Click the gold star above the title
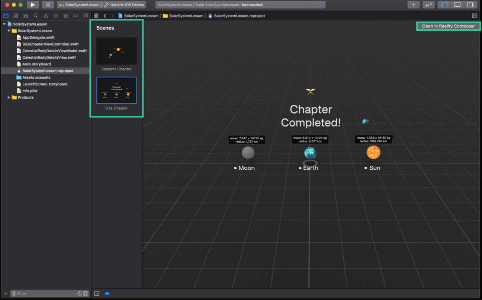 (311, 91)
